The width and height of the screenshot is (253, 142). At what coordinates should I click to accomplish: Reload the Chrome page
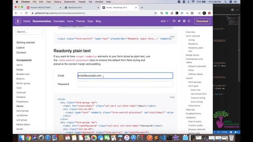tap(26, 13)
